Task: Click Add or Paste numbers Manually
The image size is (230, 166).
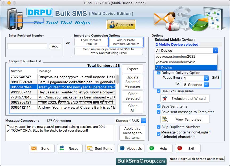Action: [x=126, y=42]
